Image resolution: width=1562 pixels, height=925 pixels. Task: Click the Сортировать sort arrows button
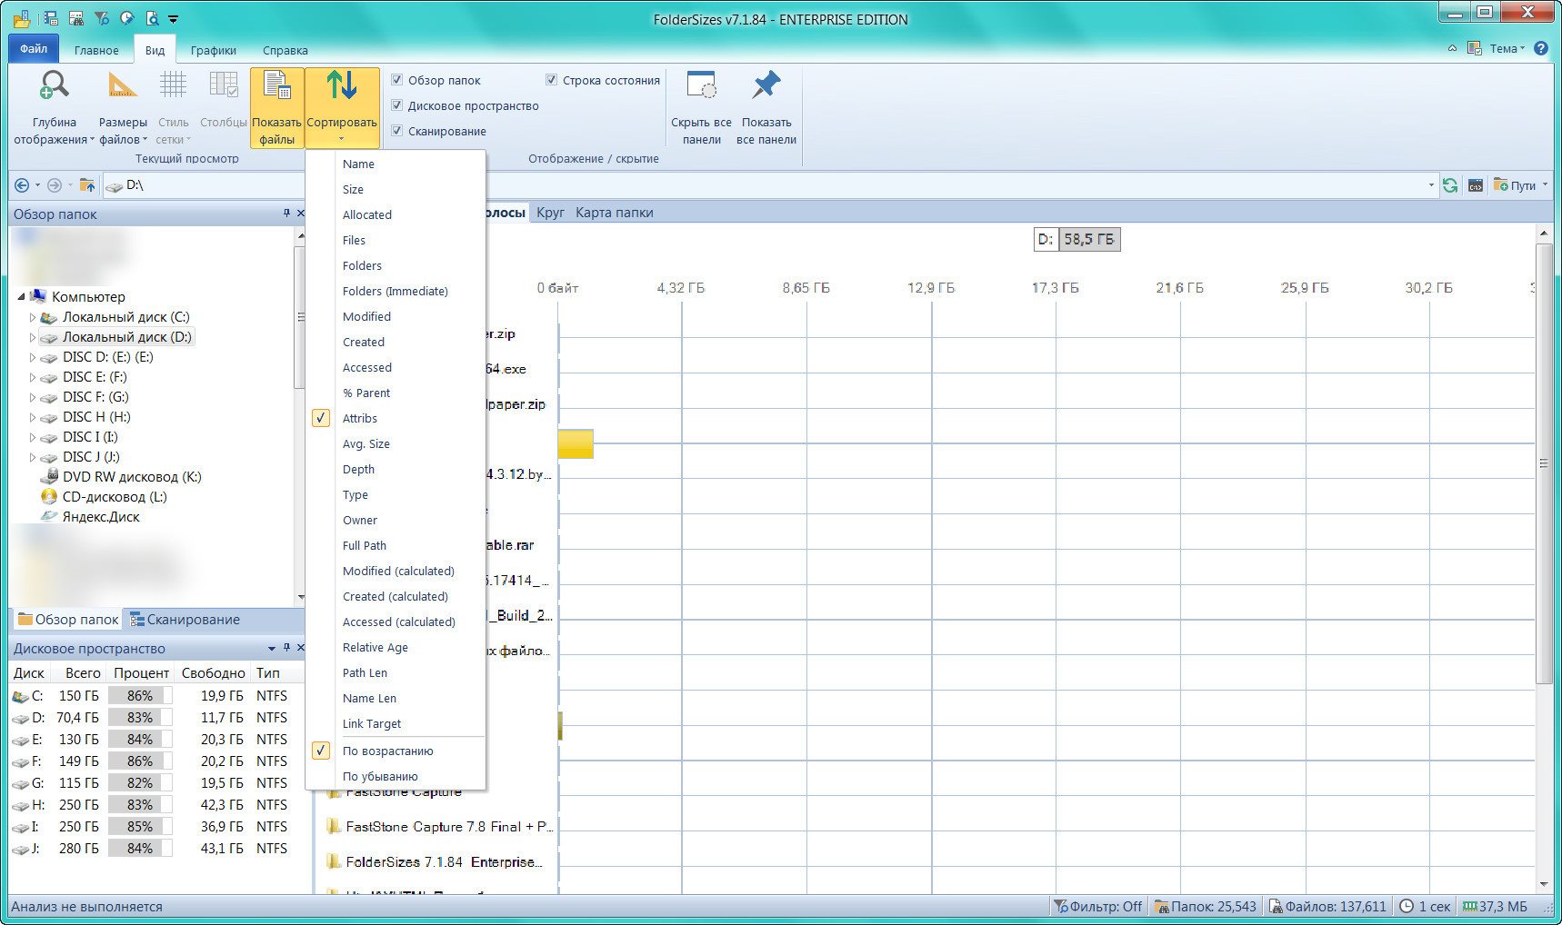point(342,107)
